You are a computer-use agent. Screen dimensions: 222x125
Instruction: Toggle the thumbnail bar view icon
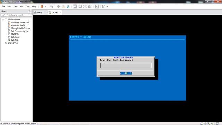pyautogui.click(x=80, y=6)
